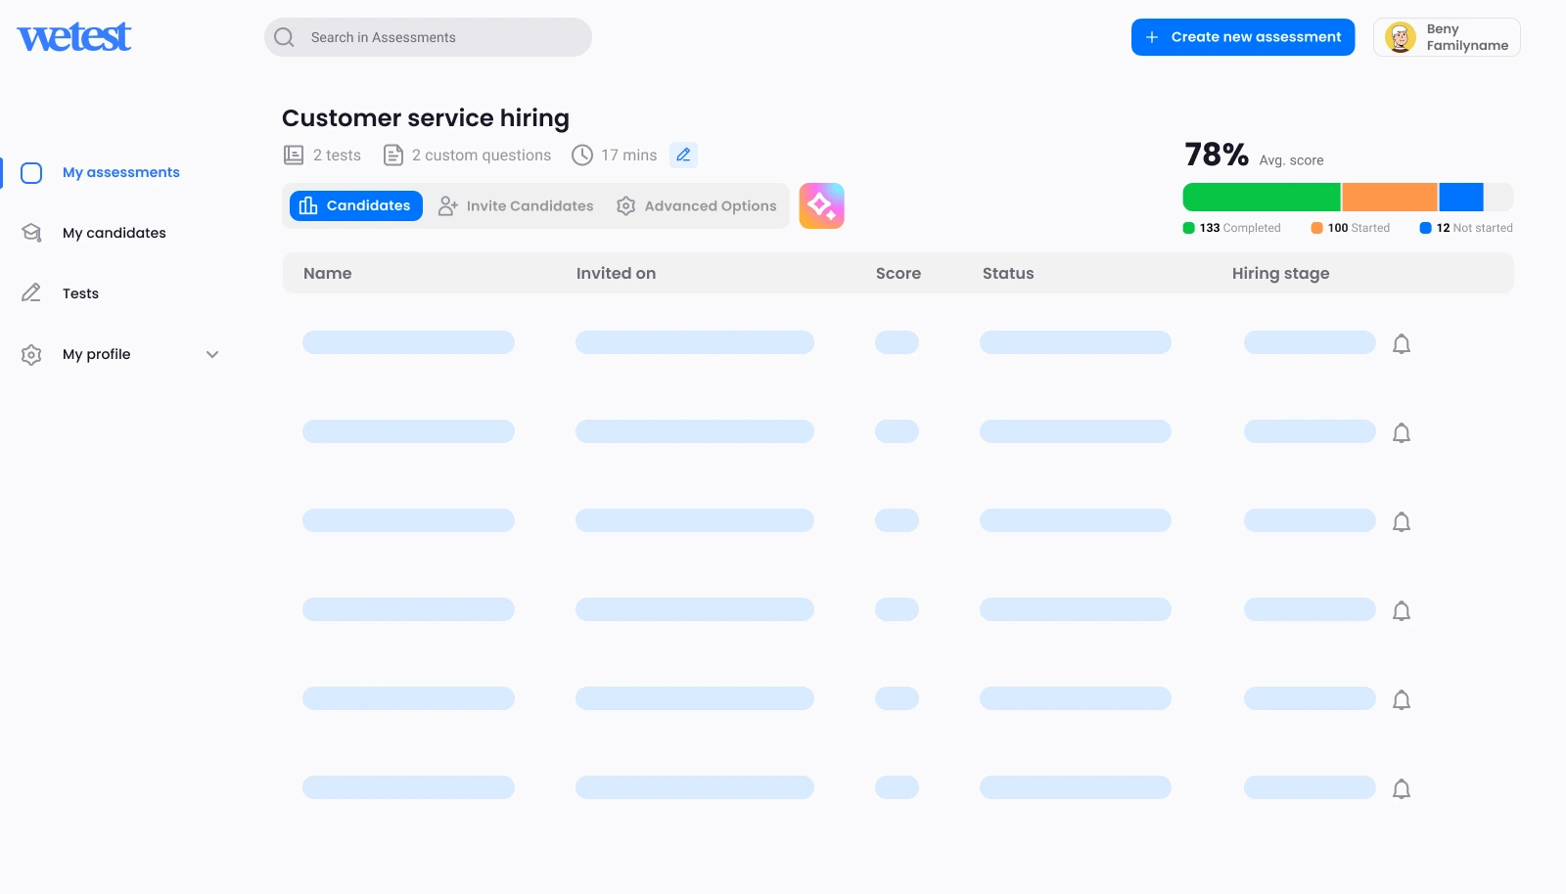Go to My candidates
This screenshot has height=894, width=1566.
115,233
